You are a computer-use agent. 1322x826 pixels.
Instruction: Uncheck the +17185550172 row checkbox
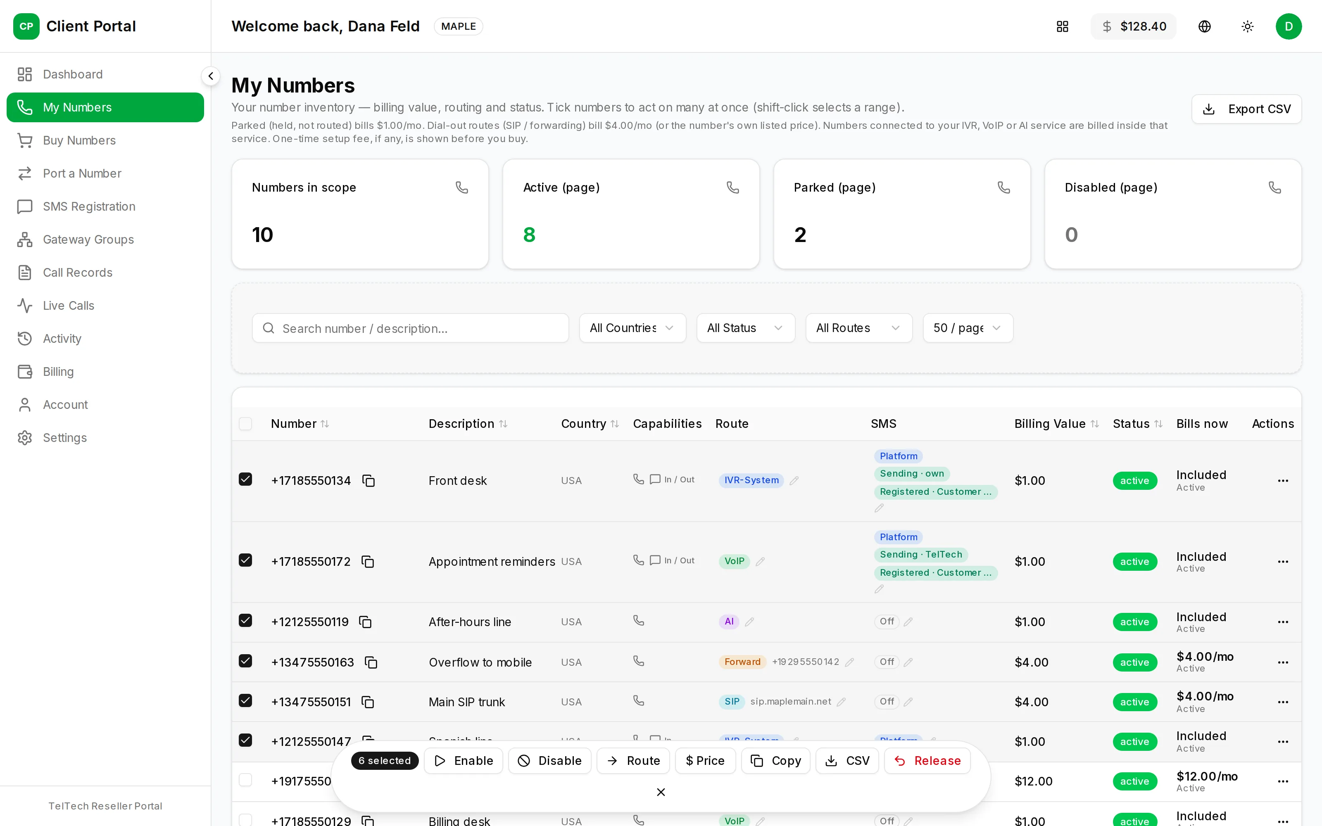[245, 560]
